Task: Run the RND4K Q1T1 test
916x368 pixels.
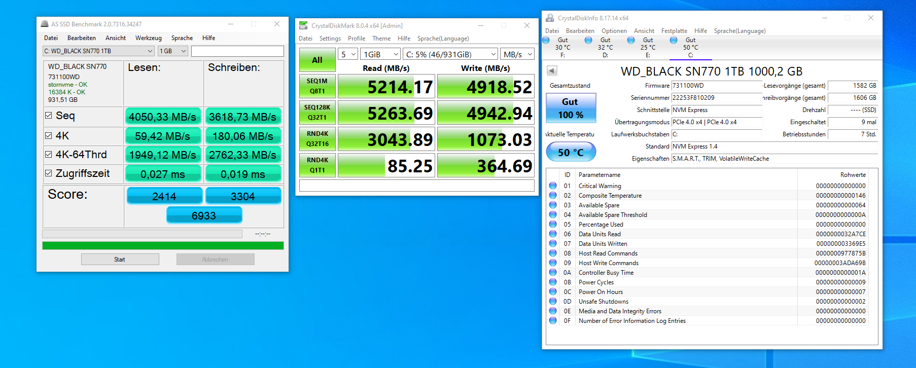Action: coord(318,165)
